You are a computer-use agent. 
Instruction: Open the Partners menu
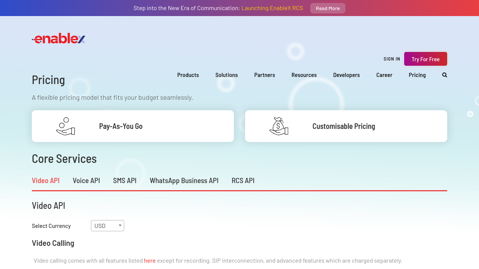pyautogui.click(x=265, y=75)
